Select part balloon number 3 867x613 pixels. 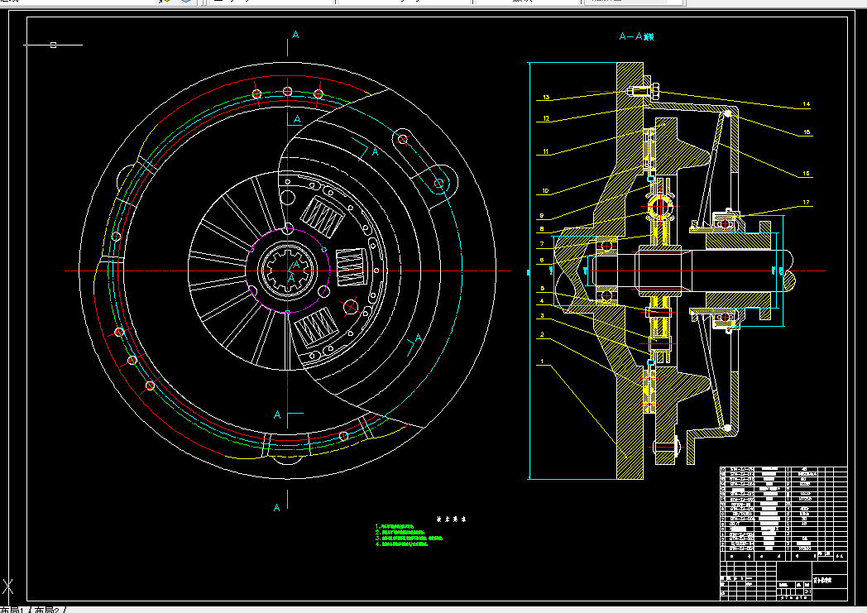tap(542, 316)
